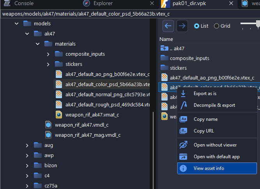Viewport: 260px width, 189px height.
Task: Click ak47 folder icon in tree
Action: 38,34
